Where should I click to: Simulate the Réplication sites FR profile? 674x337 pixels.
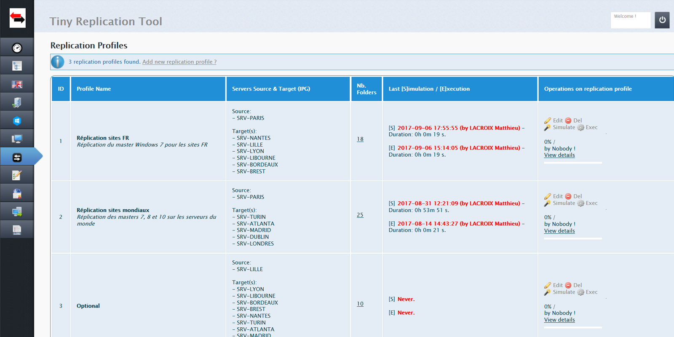coord(559,127)
